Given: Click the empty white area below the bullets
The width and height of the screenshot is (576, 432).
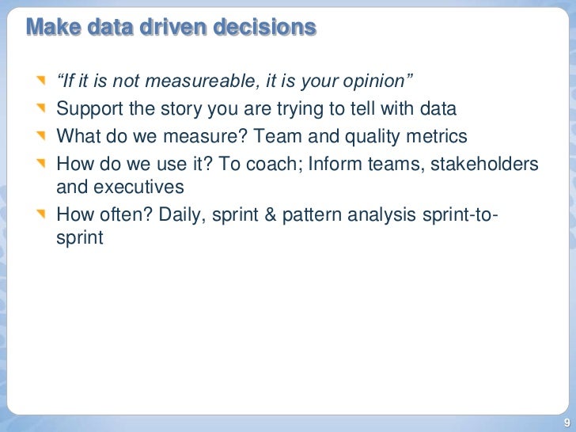Looking at the screenshot, I should (x=288, y=331).
